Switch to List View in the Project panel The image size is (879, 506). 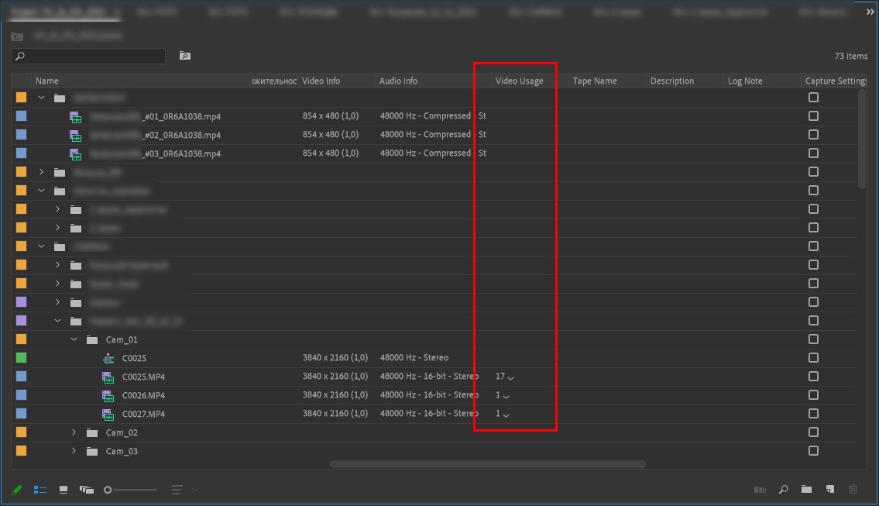pyautogui.click(x=40, y=490)
